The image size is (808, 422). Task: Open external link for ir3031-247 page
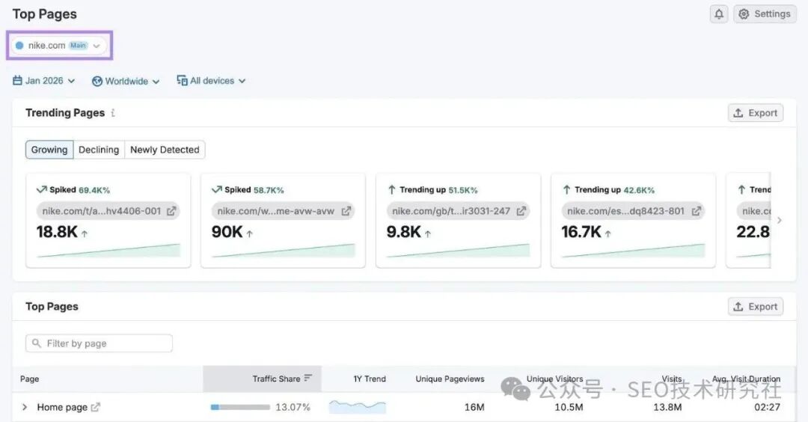pos(521,211)
